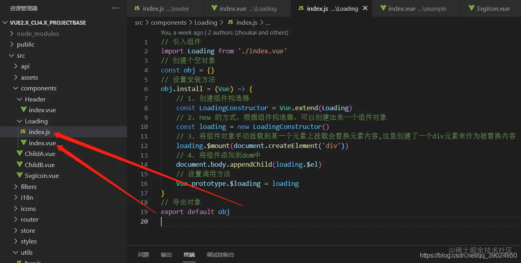Click Vue icon of SvgIcon.vue tree item
This screenshot has height=263, width=521.
20,176
